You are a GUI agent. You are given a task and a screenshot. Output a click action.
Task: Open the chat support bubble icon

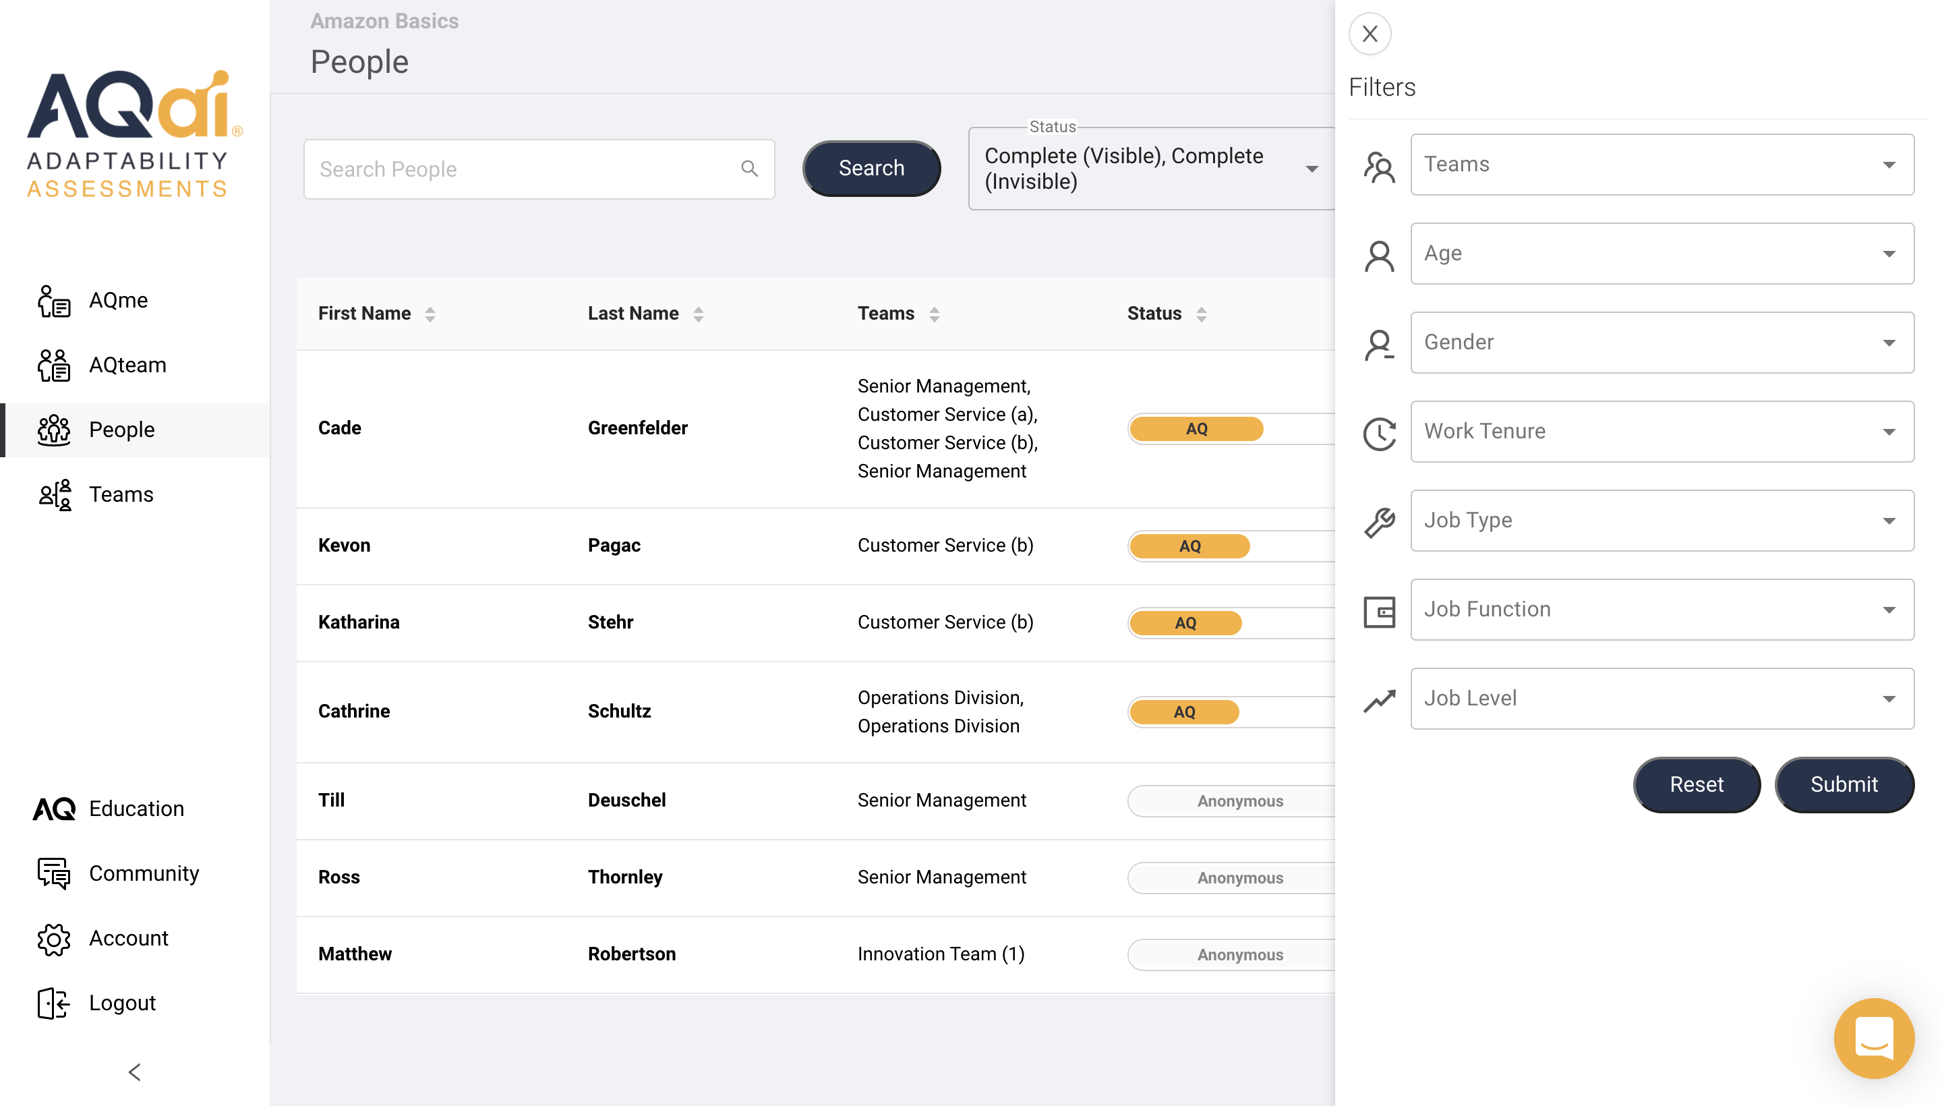click(1873, 1038)
